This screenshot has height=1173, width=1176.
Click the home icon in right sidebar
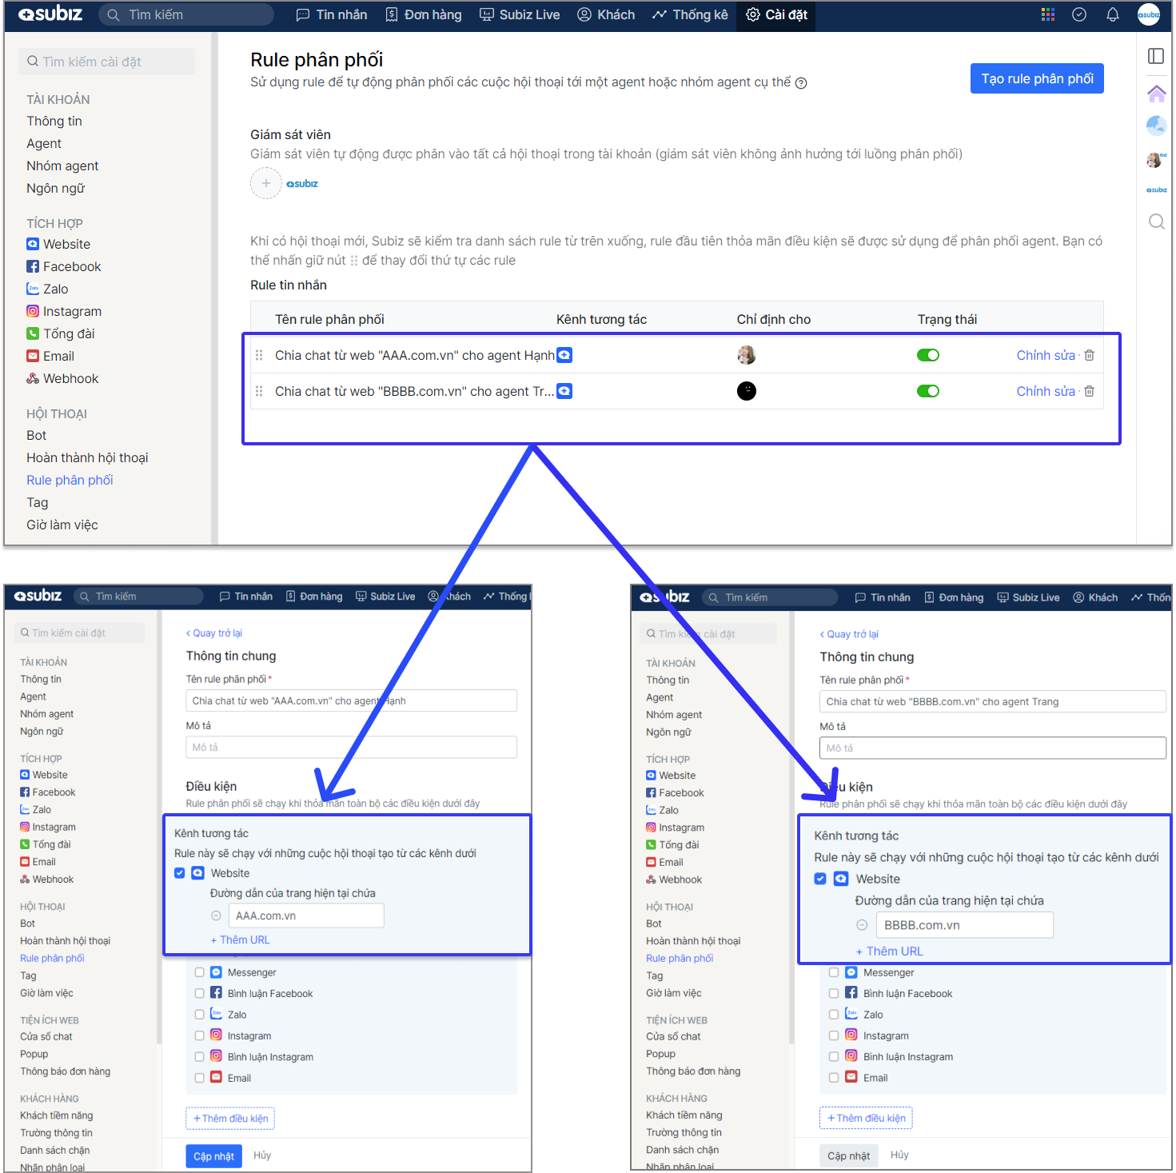(x=1156, y=94)
